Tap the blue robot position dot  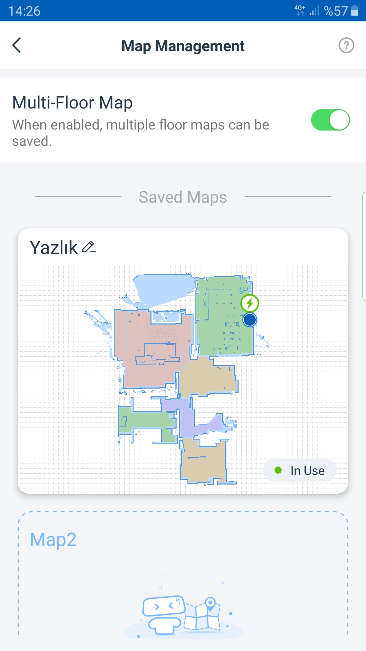pos(250,320)
